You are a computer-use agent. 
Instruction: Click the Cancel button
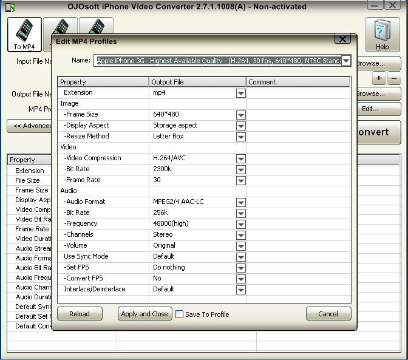point(328,314)
